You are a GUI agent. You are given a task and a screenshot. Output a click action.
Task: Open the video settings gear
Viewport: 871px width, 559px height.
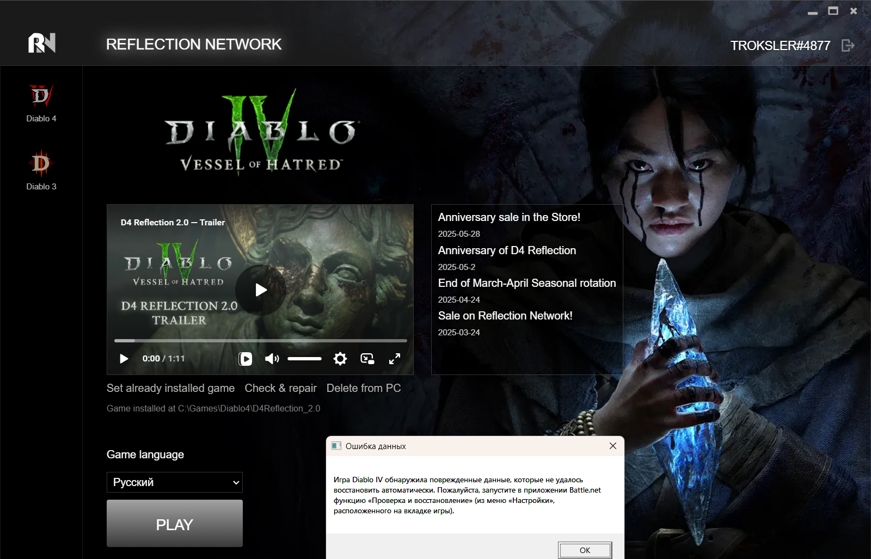340,359
